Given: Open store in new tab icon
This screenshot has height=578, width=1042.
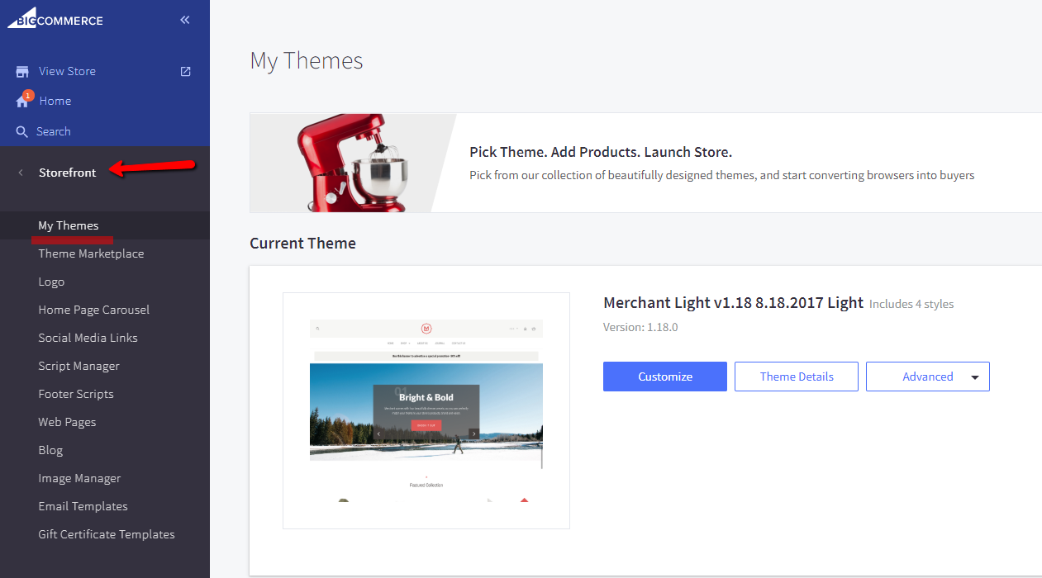Looking at the screenshot, I should [186, 71].
